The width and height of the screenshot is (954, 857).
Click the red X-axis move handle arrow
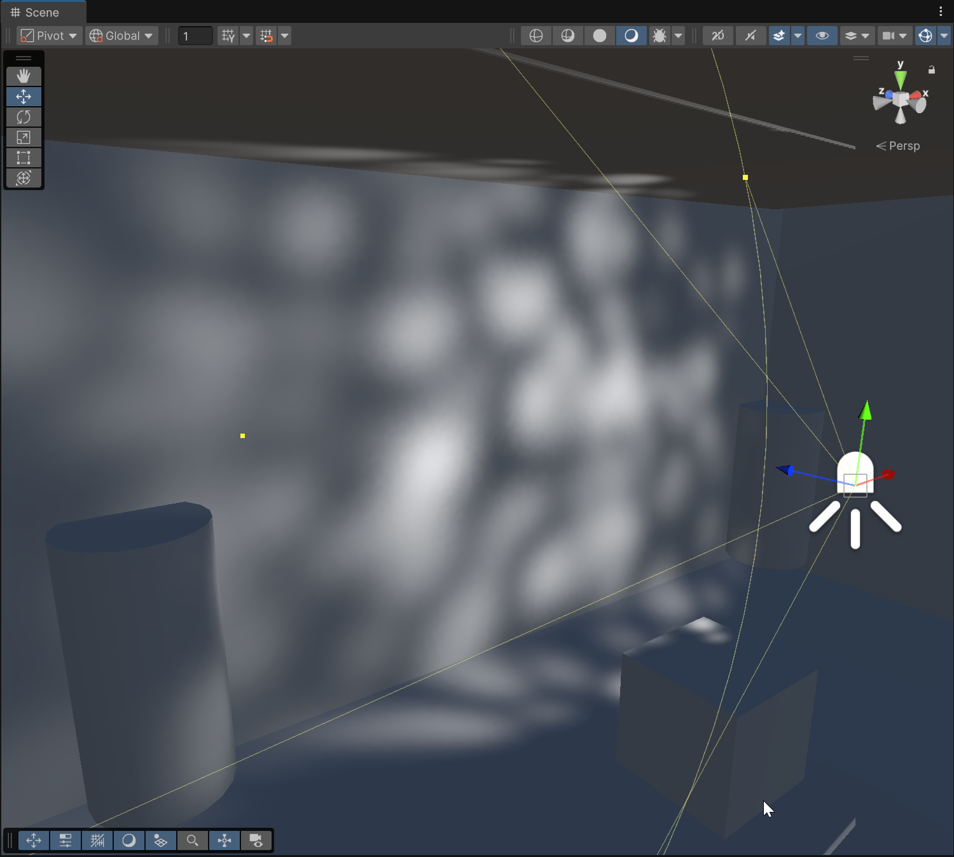click(x=888, y=474)
